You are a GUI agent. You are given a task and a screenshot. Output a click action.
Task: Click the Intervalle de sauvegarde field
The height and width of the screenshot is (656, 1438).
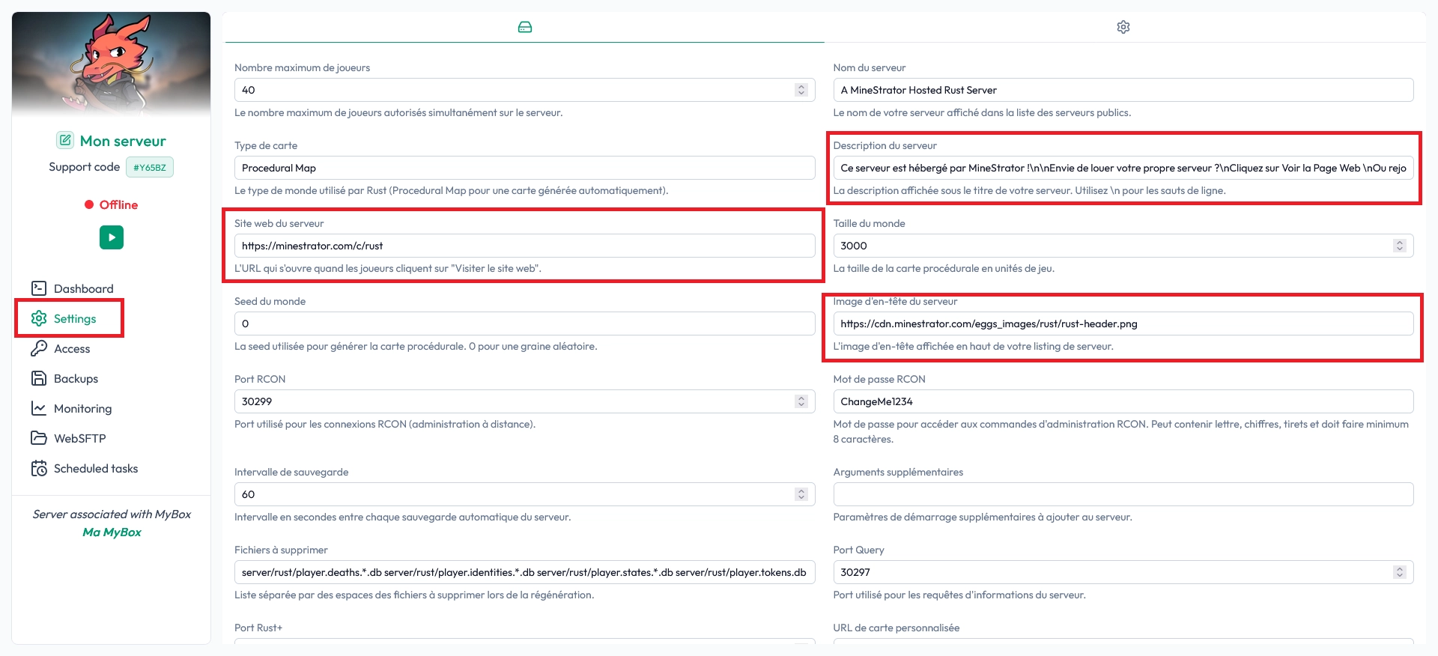[524, 494]
